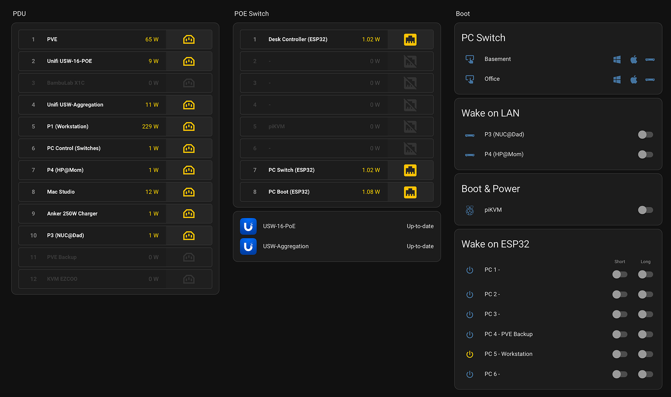Click the Unifi USW-16-POE 9 W value
The width and height of the screenshot is (671, 397).
click(x=153, y=61)
